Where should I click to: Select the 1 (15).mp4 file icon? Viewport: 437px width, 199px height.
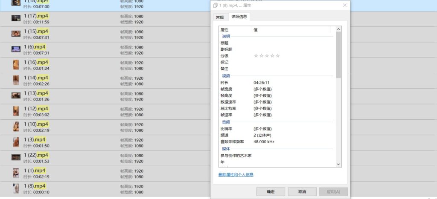tap(16, 34)
